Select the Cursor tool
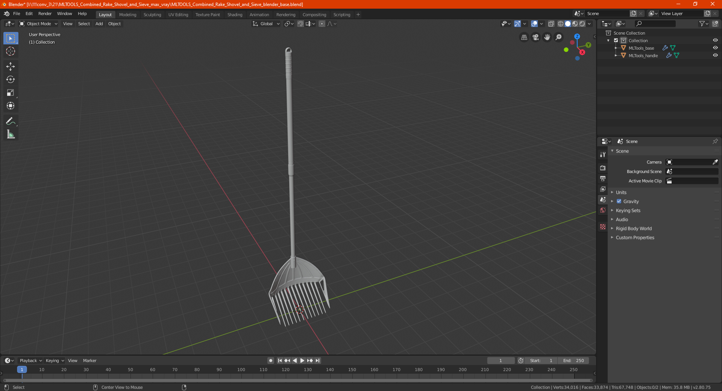 pos(11,52)
